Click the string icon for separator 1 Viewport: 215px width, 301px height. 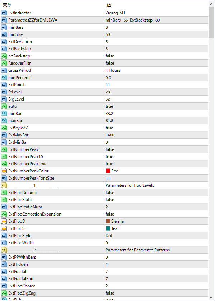pos(4,185)
